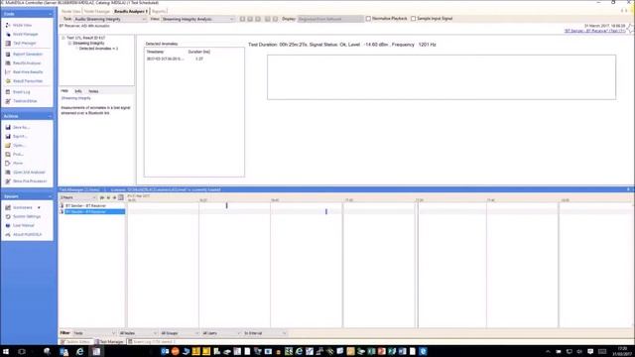Viewport: 635px width, 357px height.
Task: Open the View dropdown showing Streaming Integrity Analysis
Action: tap(197, 19)
